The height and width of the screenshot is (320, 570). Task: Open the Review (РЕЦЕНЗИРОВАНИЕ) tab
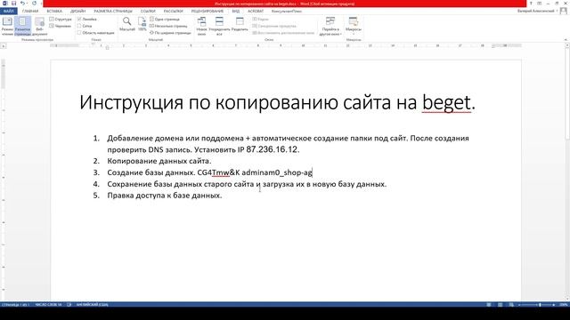208,12
